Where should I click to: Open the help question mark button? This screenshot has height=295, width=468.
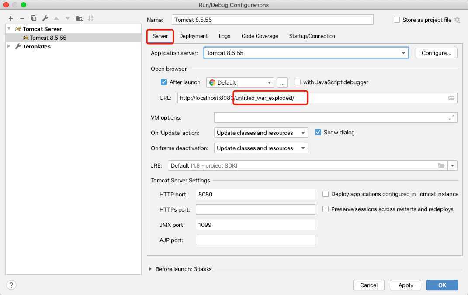point(11,285)
